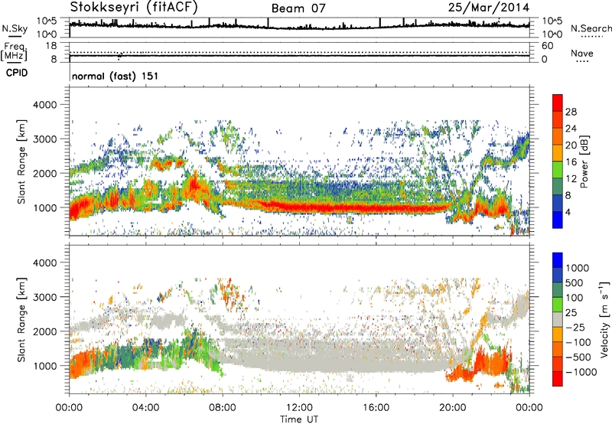Click the red bottom of the velocity colorbar
This screenshot has height=424, width=612.
558,379
